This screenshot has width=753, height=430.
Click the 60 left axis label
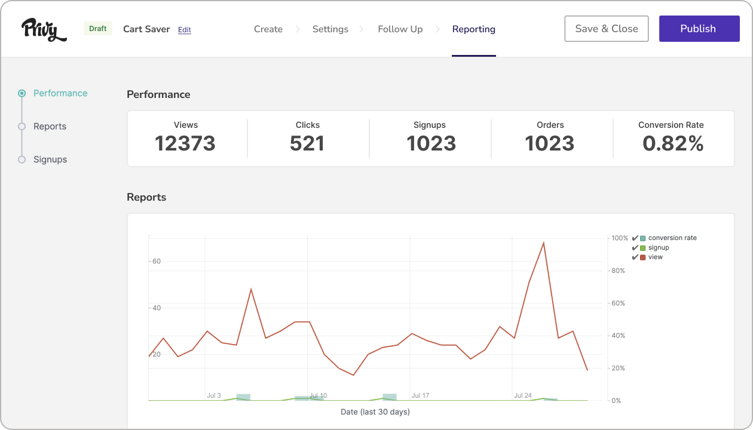157,262
